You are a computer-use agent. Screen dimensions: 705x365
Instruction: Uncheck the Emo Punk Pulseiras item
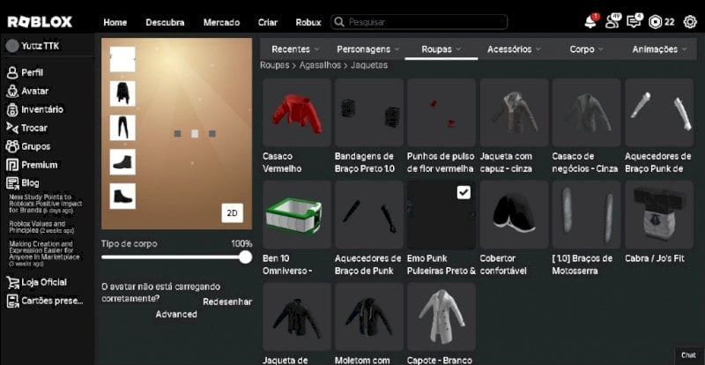coord(464,192)
